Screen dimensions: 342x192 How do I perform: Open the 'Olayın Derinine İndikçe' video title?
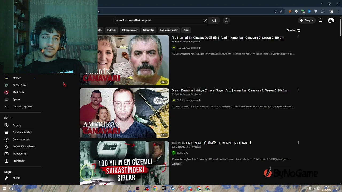tap(229, 90)
